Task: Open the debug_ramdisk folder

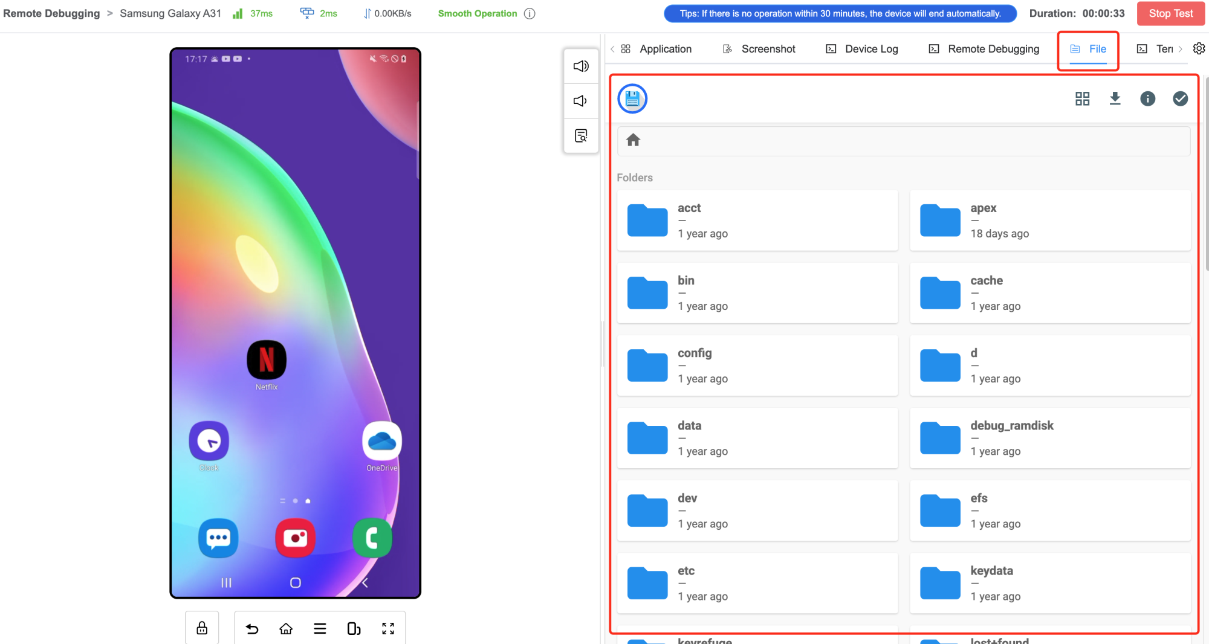Action: pyautogui.click(x=1050, y=438)
